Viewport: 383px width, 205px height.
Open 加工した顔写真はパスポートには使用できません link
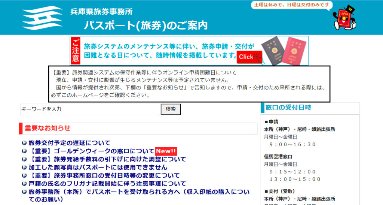[x=98, y=167]
